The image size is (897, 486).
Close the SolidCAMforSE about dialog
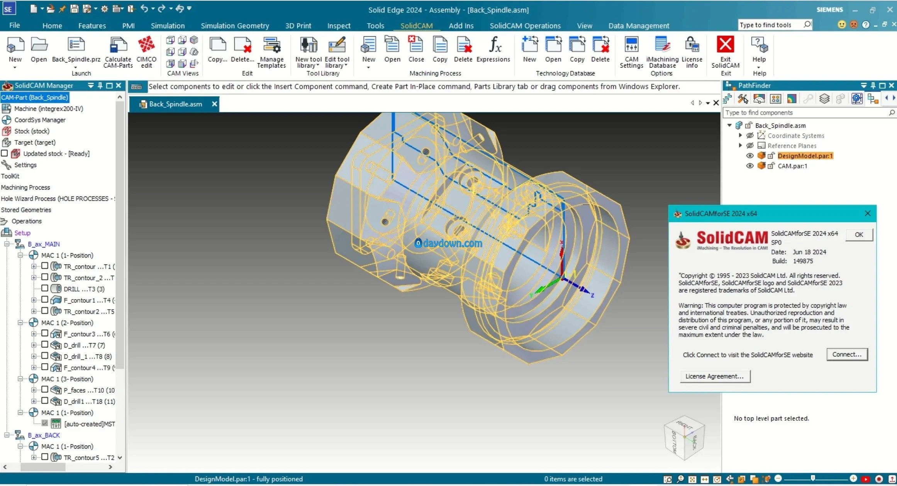coord(867,213)
